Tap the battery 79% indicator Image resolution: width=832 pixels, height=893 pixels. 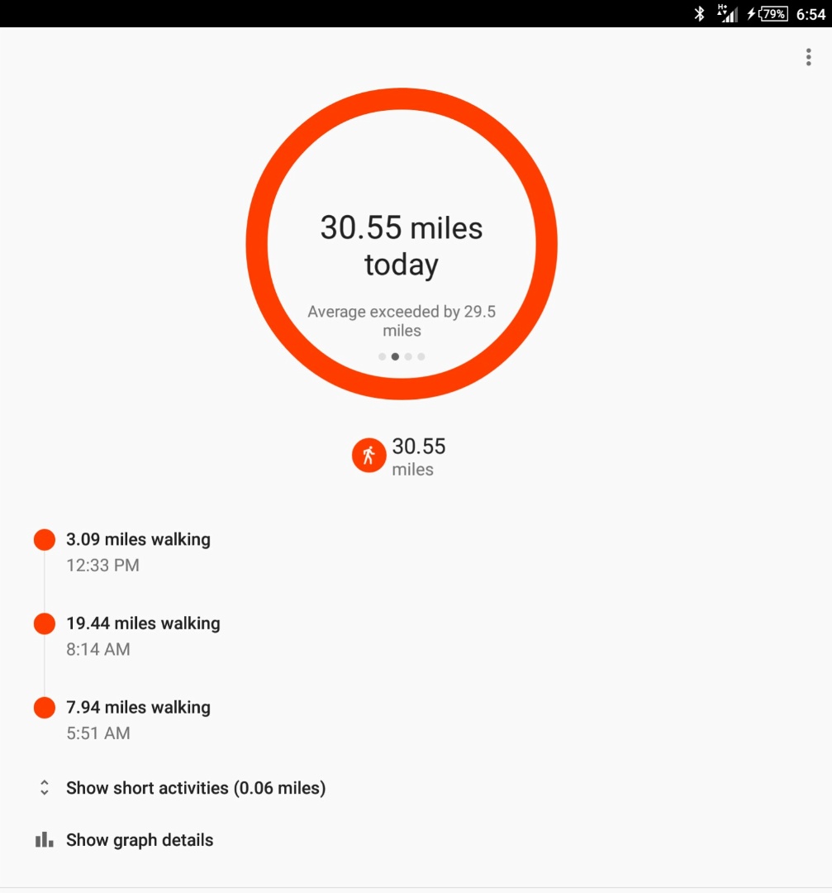(x=772, y=13)
